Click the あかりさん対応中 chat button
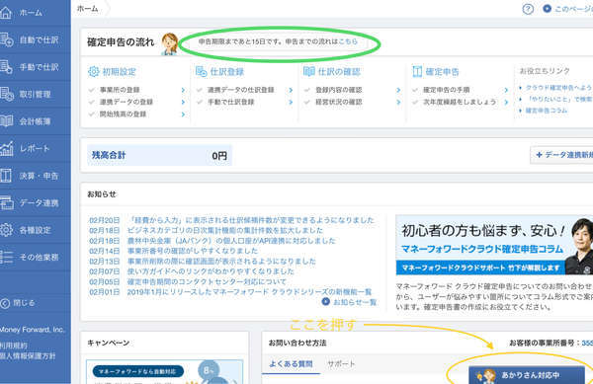This screenshot has width=593, height=384. [x=527, y=375]
